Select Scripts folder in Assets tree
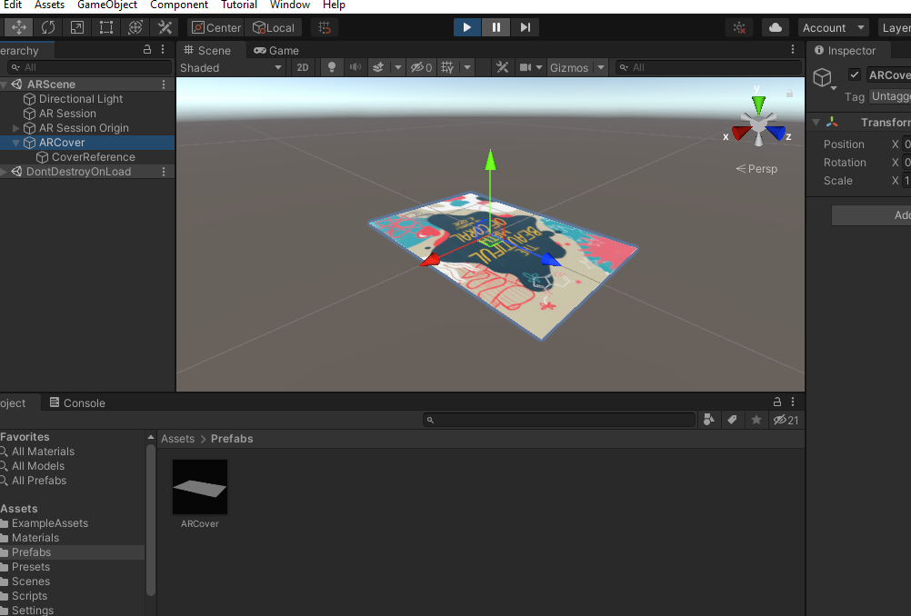The image size is (911, 616). 30,596
